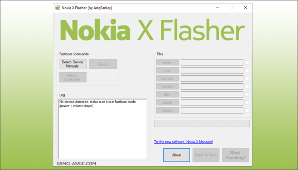This screenshot has height=170, width=298.
Task: Focus the cache file path field
Action: tap(212, 102)
